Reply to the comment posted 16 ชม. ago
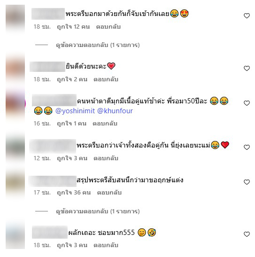The width and height of the screenshot is (255, 257). (105, 123)
